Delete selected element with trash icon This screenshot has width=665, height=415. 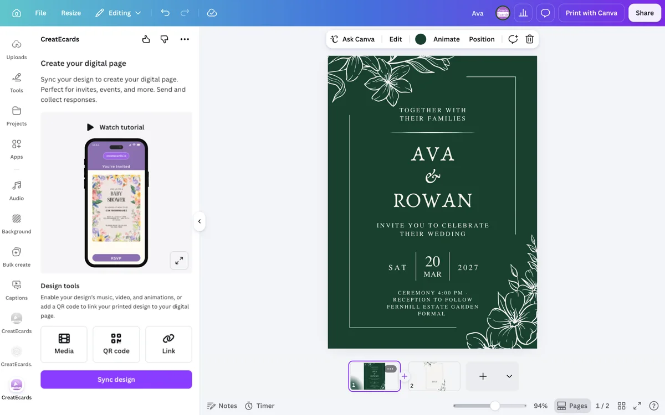coord(530,39)
